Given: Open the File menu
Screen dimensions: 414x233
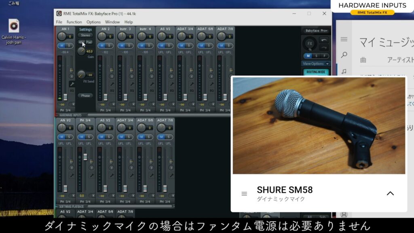Looking at the screenshot, I should (x=59, y=22).
